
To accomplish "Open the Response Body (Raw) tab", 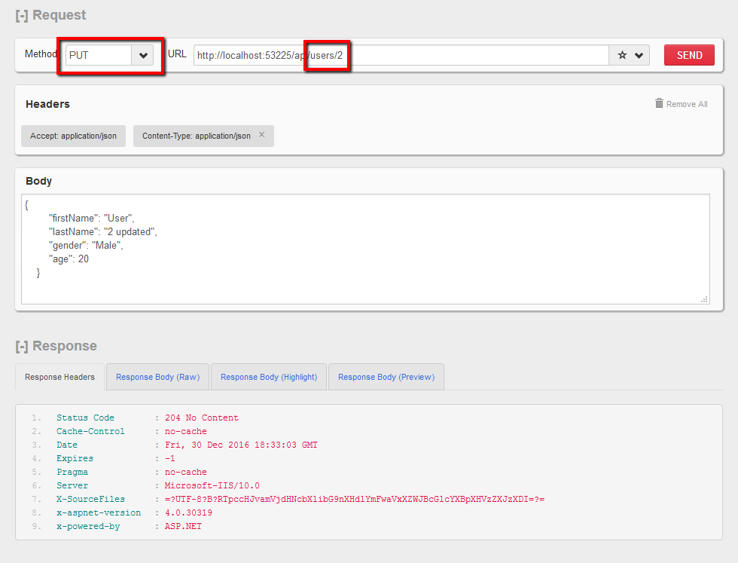I will [157, 377].
